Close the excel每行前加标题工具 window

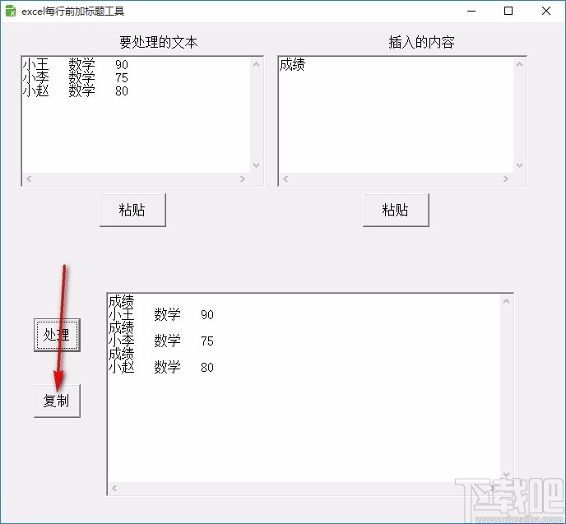pos(546,11)
